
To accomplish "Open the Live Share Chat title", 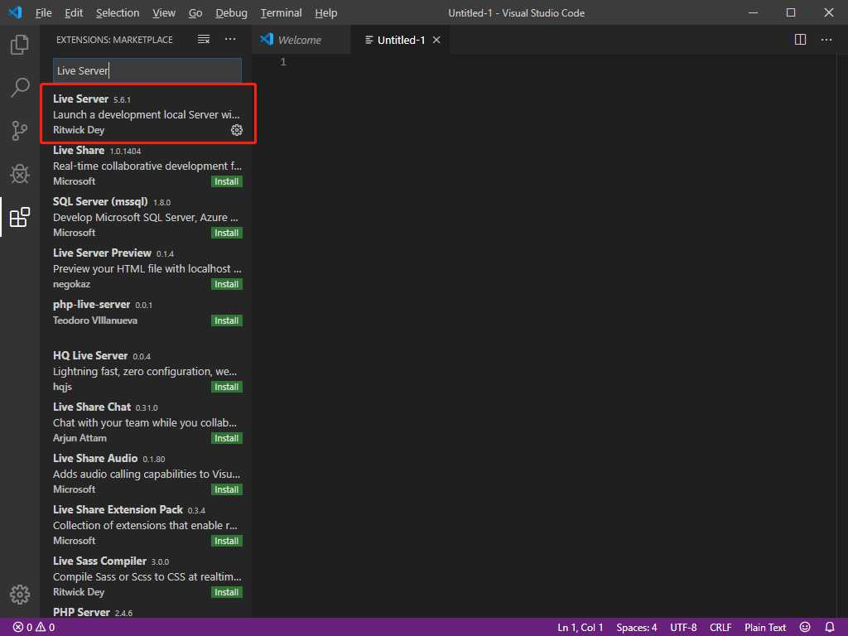I will [91, 407].
